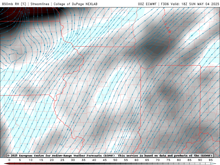Select the "Streamlines" label in the header
The height and width of the screenshot is (165, 220).
click(40, 4)
